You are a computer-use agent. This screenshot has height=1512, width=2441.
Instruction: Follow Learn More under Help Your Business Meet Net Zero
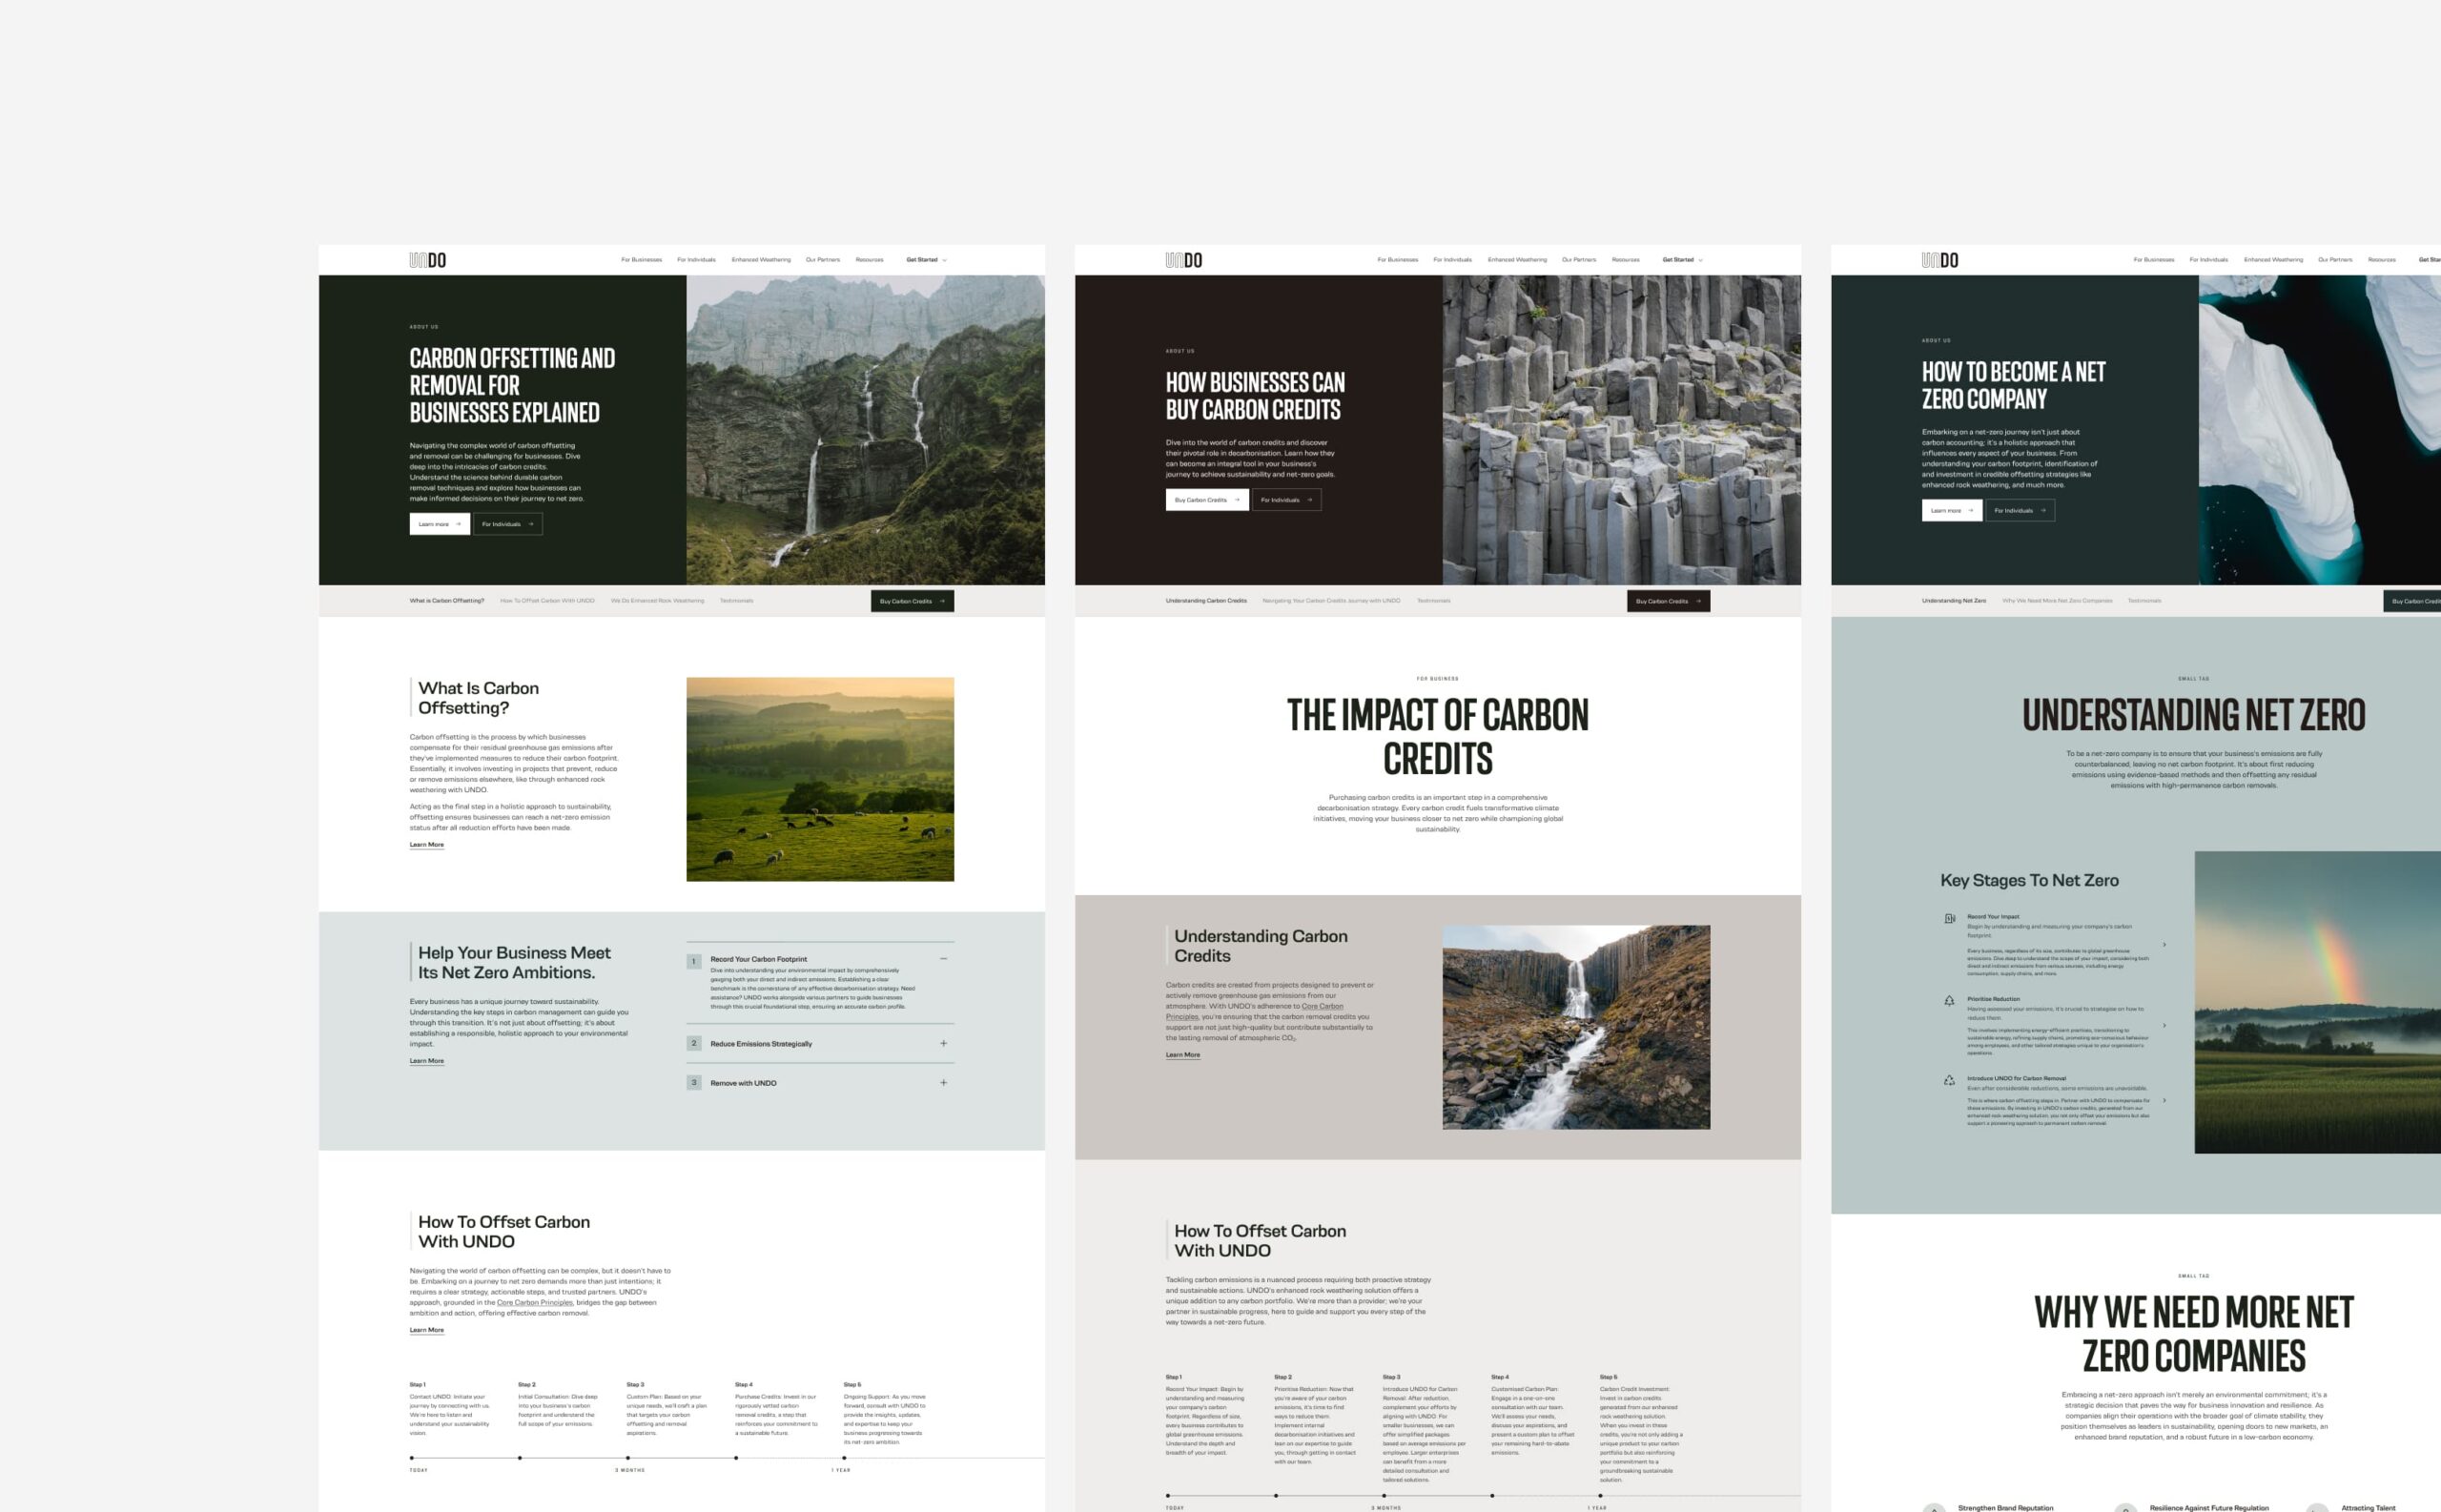427,1061
